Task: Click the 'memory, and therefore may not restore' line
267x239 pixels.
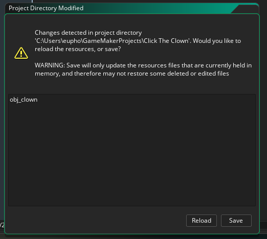Action: tap(132, 74)
